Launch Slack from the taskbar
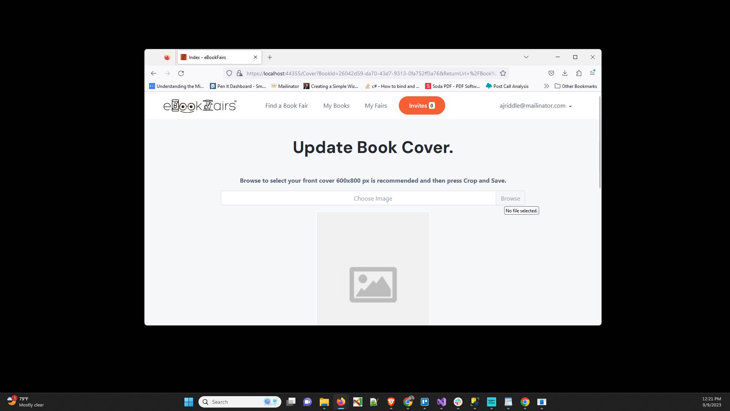 (458, 402)
